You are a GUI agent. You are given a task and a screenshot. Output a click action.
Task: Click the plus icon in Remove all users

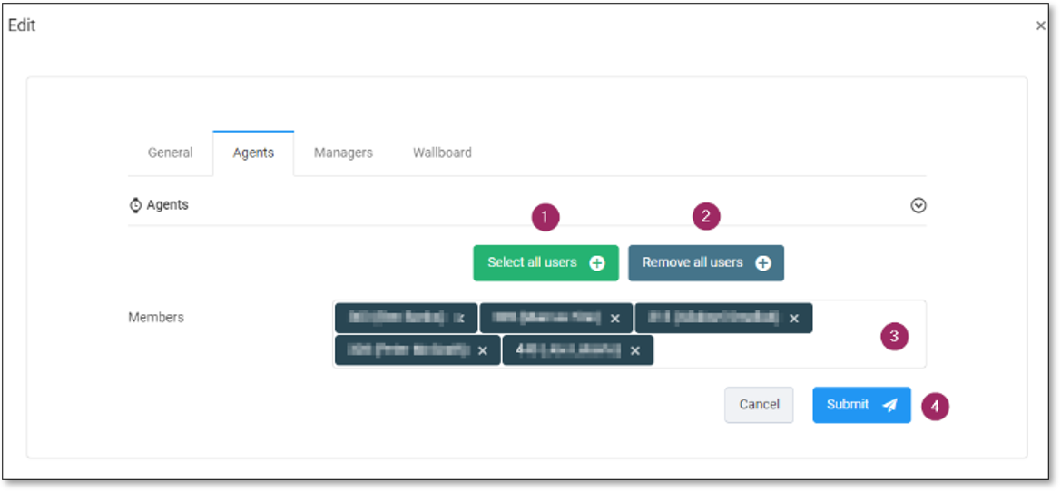[x=763, y=263]
